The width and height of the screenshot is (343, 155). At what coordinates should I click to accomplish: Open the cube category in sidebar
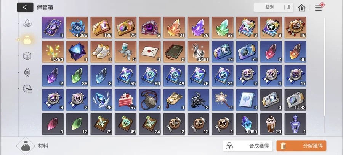tap(27, 56)
